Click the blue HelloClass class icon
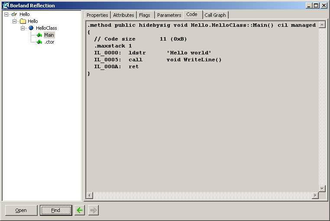The height and width of the screenshot is (221, 330). click(x=31, y=28)
